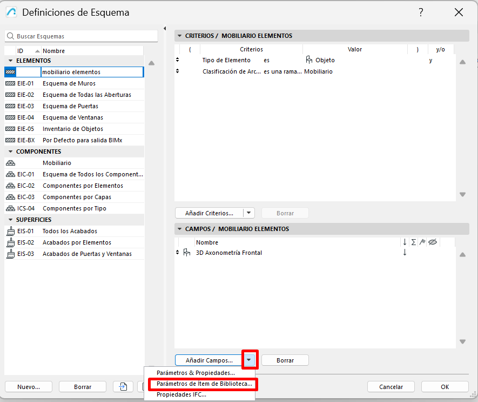This screenshot has height=402, width=478.
Task: Choose Parámetros de Item de Biblioteca menu entry
Action: click(204, 384)
